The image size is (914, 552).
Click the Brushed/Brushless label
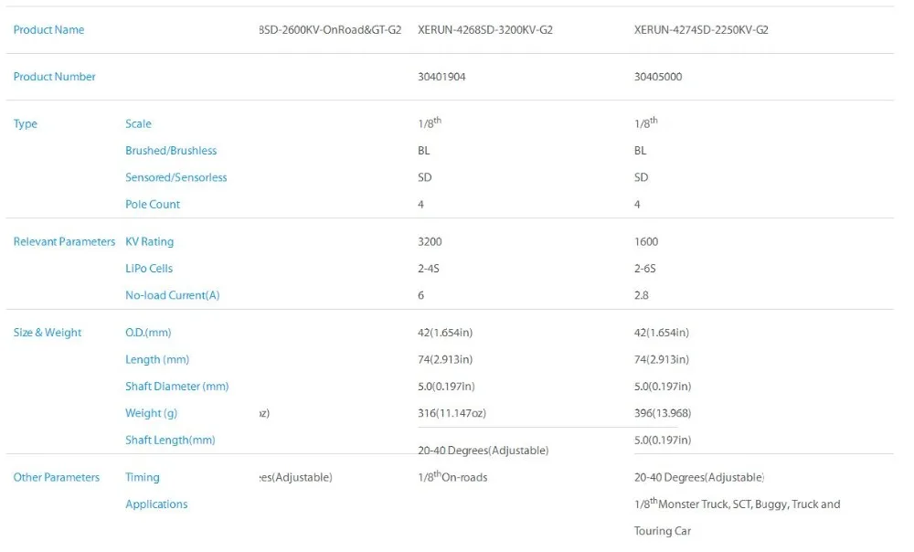pos(171,151)
